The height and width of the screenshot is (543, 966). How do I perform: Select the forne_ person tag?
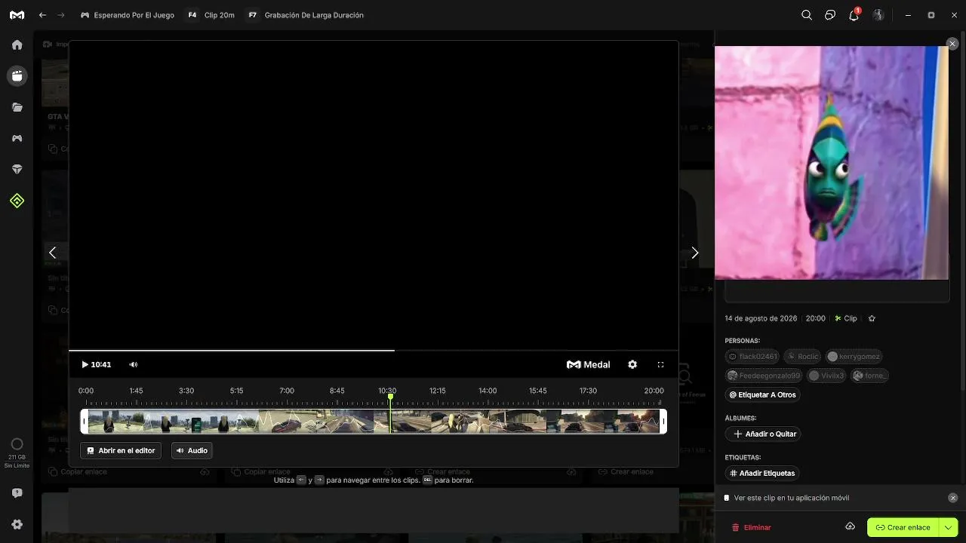click(869, 376)
